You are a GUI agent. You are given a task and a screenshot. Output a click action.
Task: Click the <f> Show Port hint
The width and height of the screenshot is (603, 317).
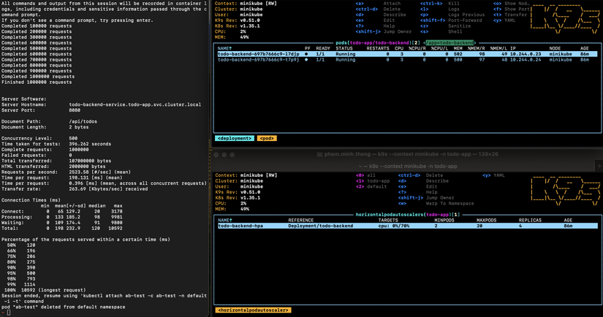pyautogui.click(x=512, y=9)
